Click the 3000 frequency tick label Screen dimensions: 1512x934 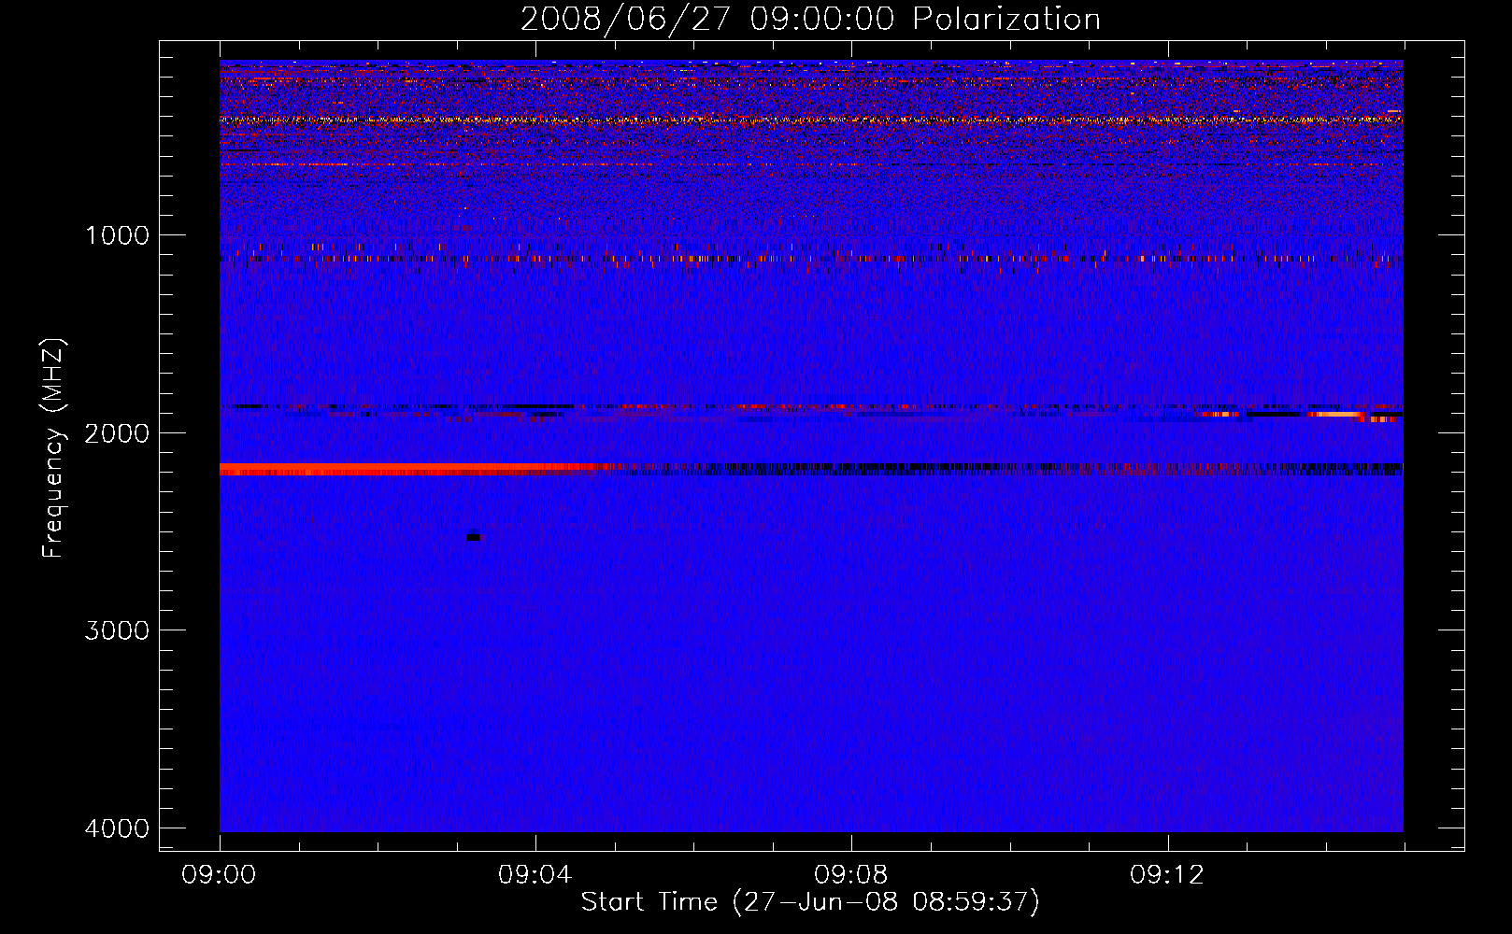[117, 630]
